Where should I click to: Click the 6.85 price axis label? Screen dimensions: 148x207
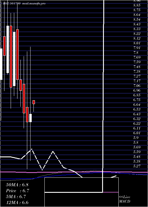click(x=137, y=95)
